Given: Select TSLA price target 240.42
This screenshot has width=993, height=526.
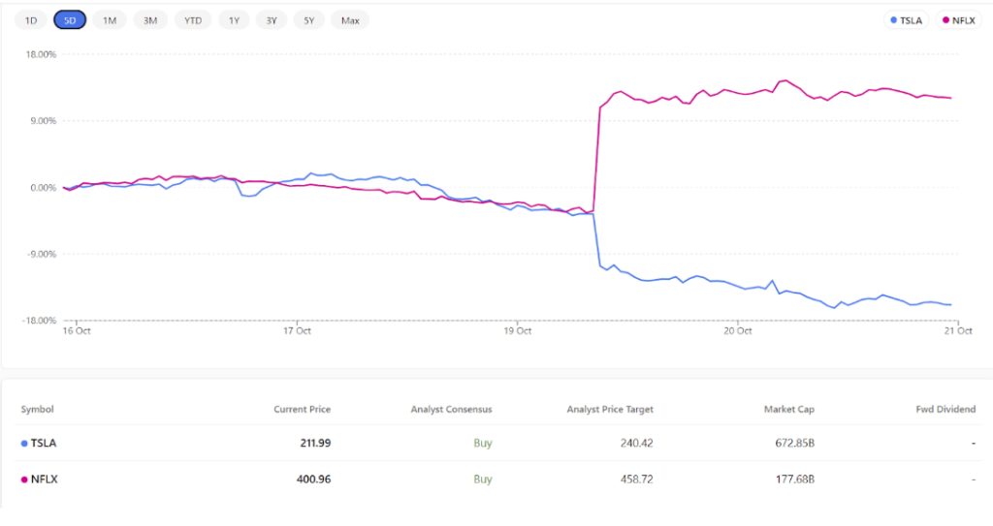Looking at the screenshot, I should pos(636,443).
